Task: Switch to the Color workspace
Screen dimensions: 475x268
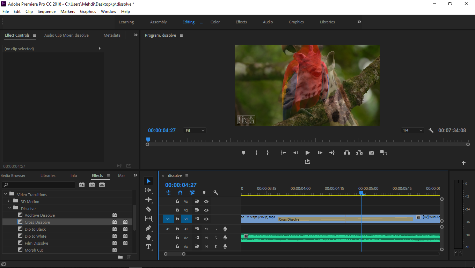Action: [215, 22]
